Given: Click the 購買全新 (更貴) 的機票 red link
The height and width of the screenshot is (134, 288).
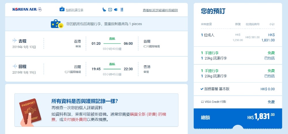Looking at the screenshot, I should coord(148,114).
